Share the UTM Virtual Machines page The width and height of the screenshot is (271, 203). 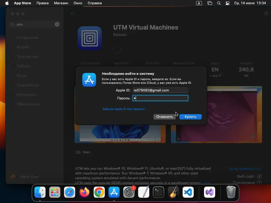(x=266, y=13)
